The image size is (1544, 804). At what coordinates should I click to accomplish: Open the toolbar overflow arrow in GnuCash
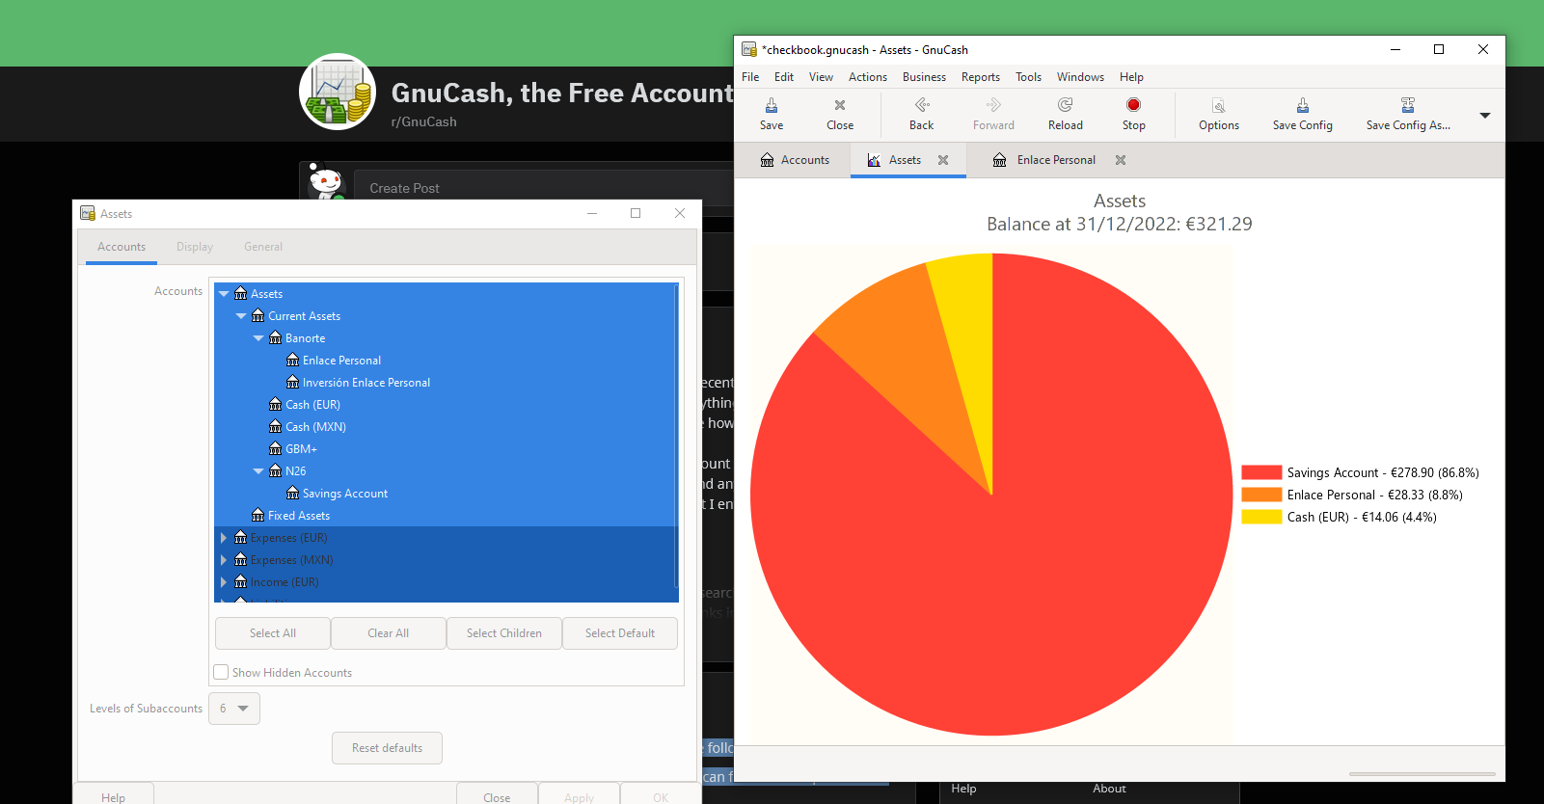click(1485, 116)
